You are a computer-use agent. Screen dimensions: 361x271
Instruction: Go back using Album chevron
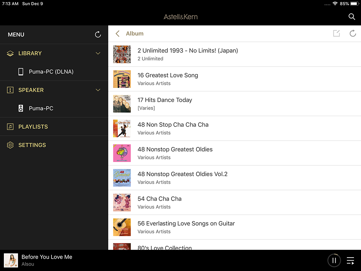pos(117,34)
